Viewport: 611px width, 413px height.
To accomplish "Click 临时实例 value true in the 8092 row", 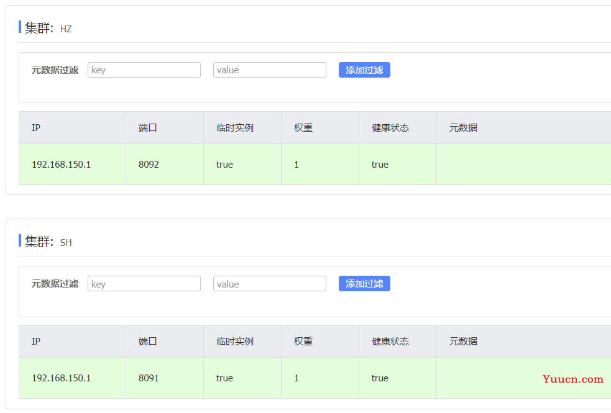I will pos(224,165).
